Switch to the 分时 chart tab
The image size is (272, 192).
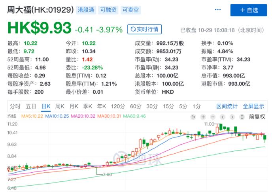click(15, 106)
